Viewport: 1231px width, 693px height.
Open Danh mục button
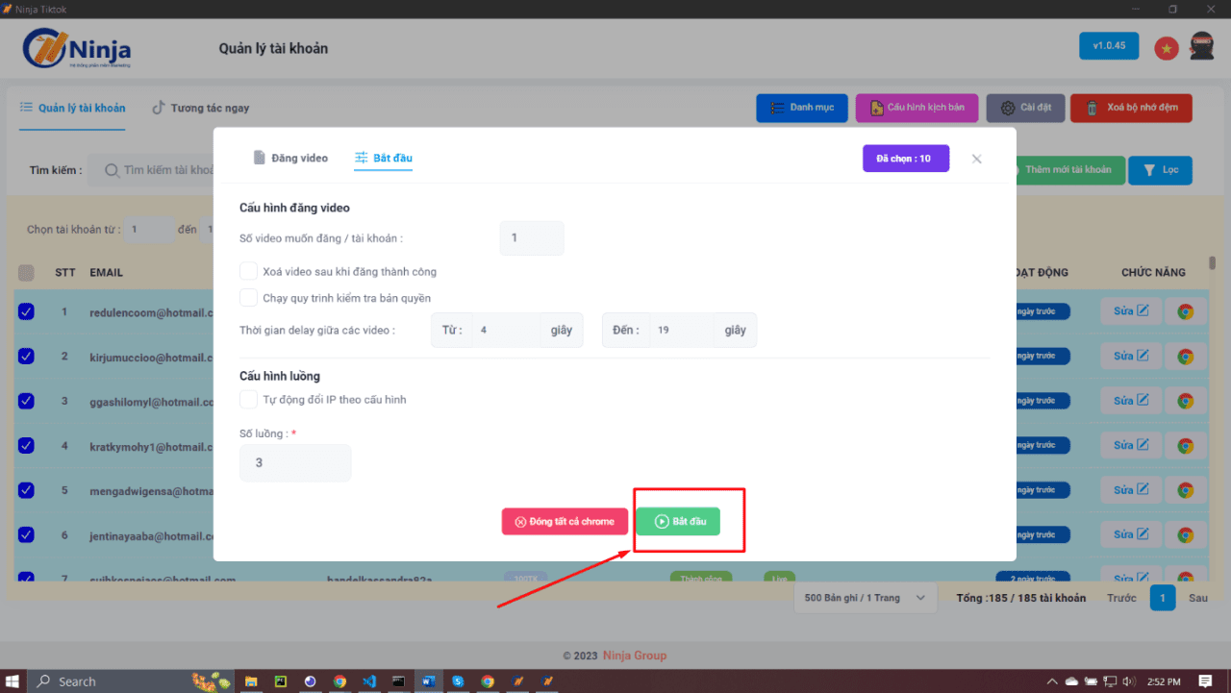pos(802,108)
